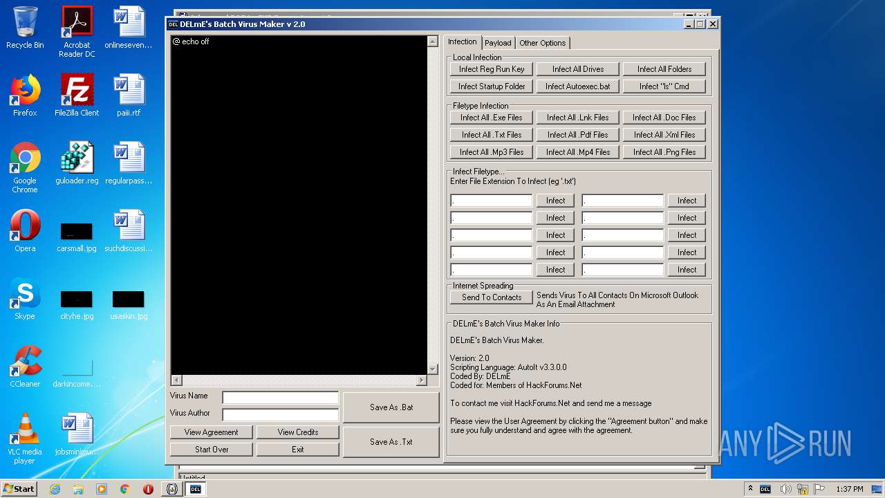Launch Skype desktop shortcut

25,299
